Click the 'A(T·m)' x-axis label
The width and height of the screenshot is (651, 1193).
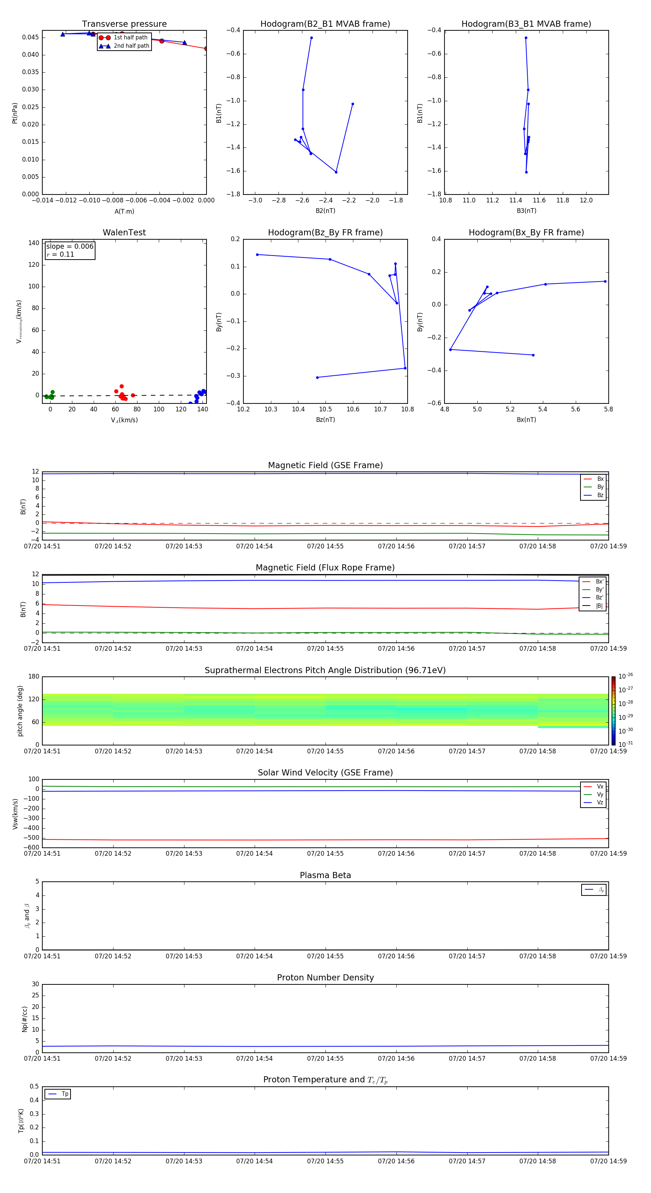pos(124,211)
